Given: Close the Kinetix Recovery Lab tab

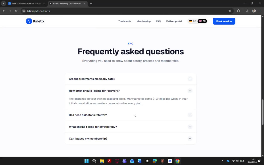Looking at the screenshot, I should coord(85,3).
